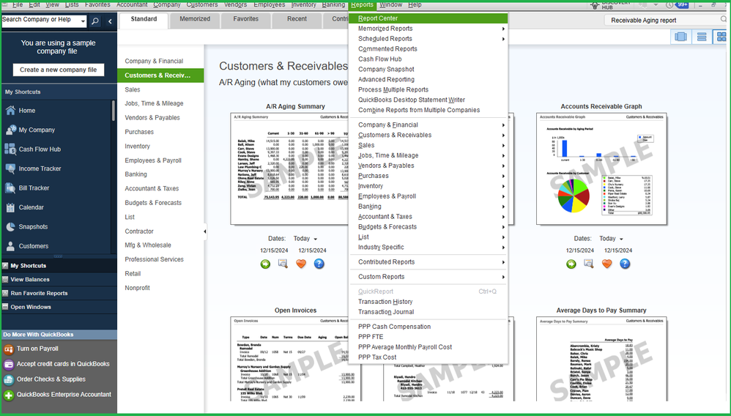
Task: Switch to carousel view icon
Action: click(x=680, y=37)
